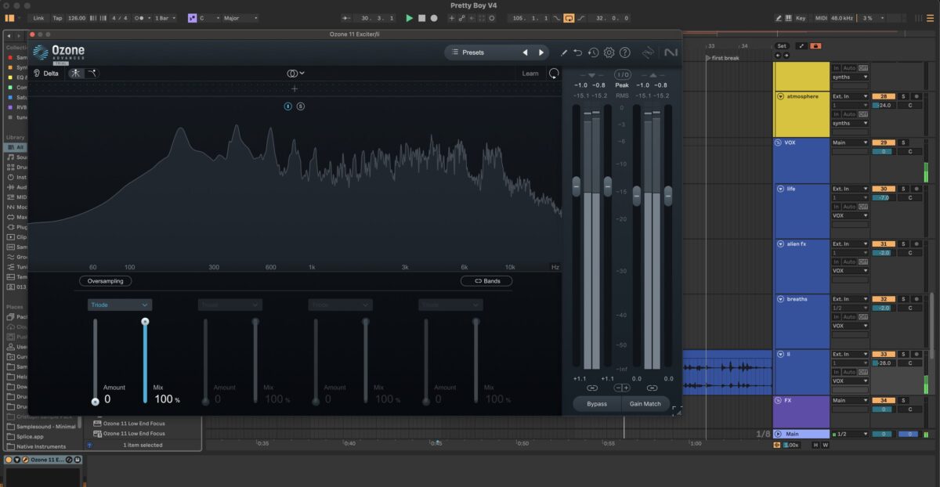Open the Ableton scale root C dropdown
Image resolution: width=940 pixels, height=487 pixels.
click(x=208, y=18)
